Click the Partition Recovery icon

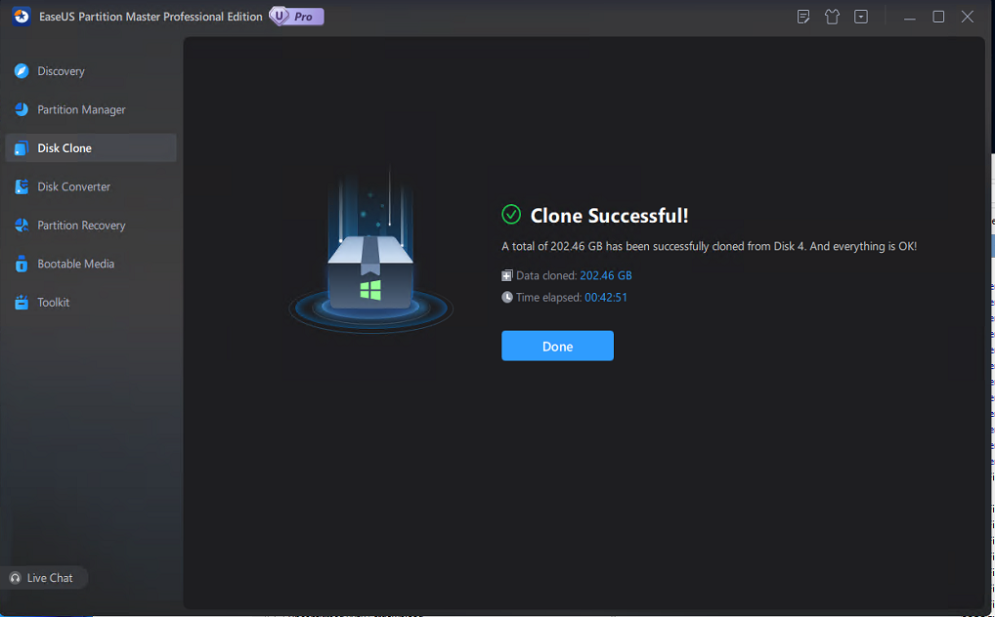[x=22, y=226]
